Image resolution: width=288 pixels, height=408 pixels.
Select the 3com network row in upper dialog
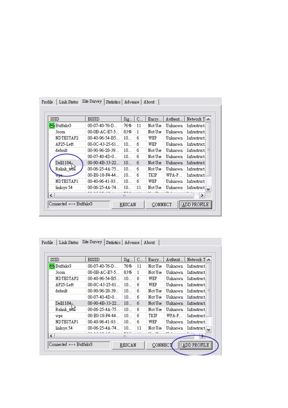click(127, 132)
